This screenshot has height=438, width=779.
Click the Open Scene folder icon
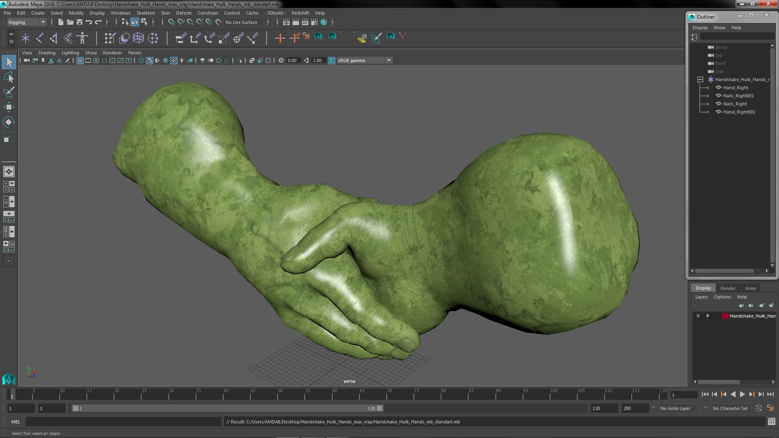click(x=70, y=22)
